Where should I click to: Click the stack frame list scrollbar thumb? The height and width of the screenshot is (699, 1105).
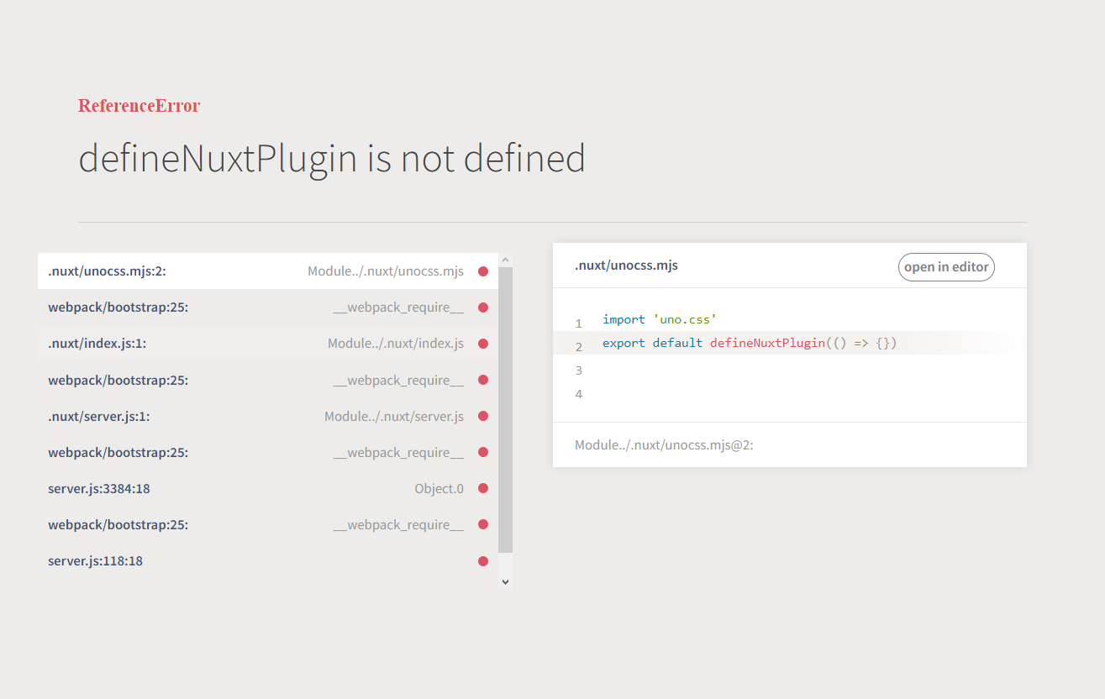coord(505,410)
